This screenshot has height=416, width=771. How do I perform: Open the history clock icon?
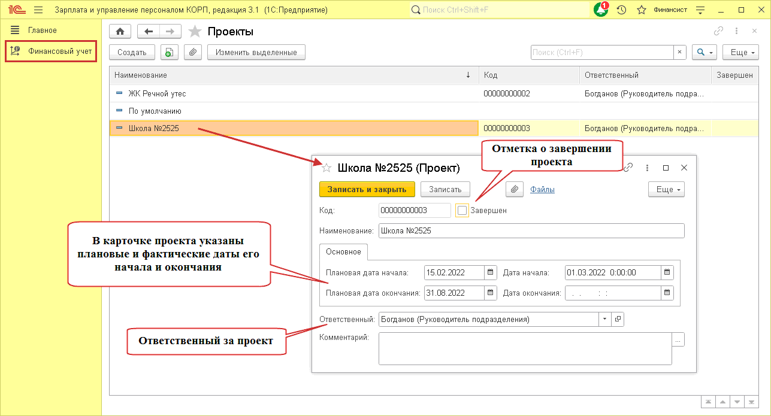[x=621, y=10]
